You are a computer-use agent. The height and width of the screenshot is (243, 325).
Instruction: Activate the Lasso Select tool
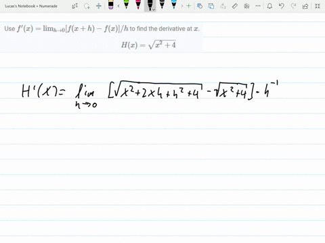[x=87, y=6]
